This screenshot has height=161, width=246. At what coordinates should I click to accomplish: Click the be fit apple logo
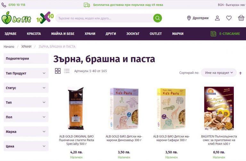click(16, 18)
